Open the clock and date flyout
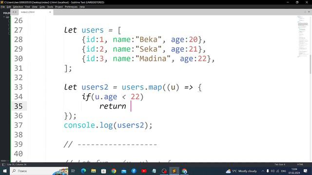 [x=294, y=171]
